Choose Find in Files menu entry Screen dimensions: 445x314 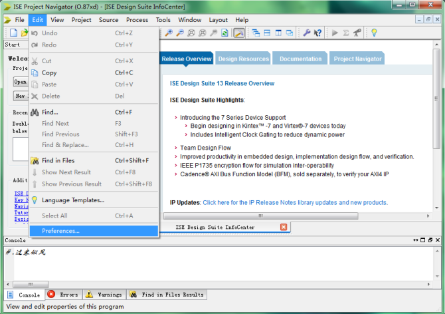tap(94, 160)
